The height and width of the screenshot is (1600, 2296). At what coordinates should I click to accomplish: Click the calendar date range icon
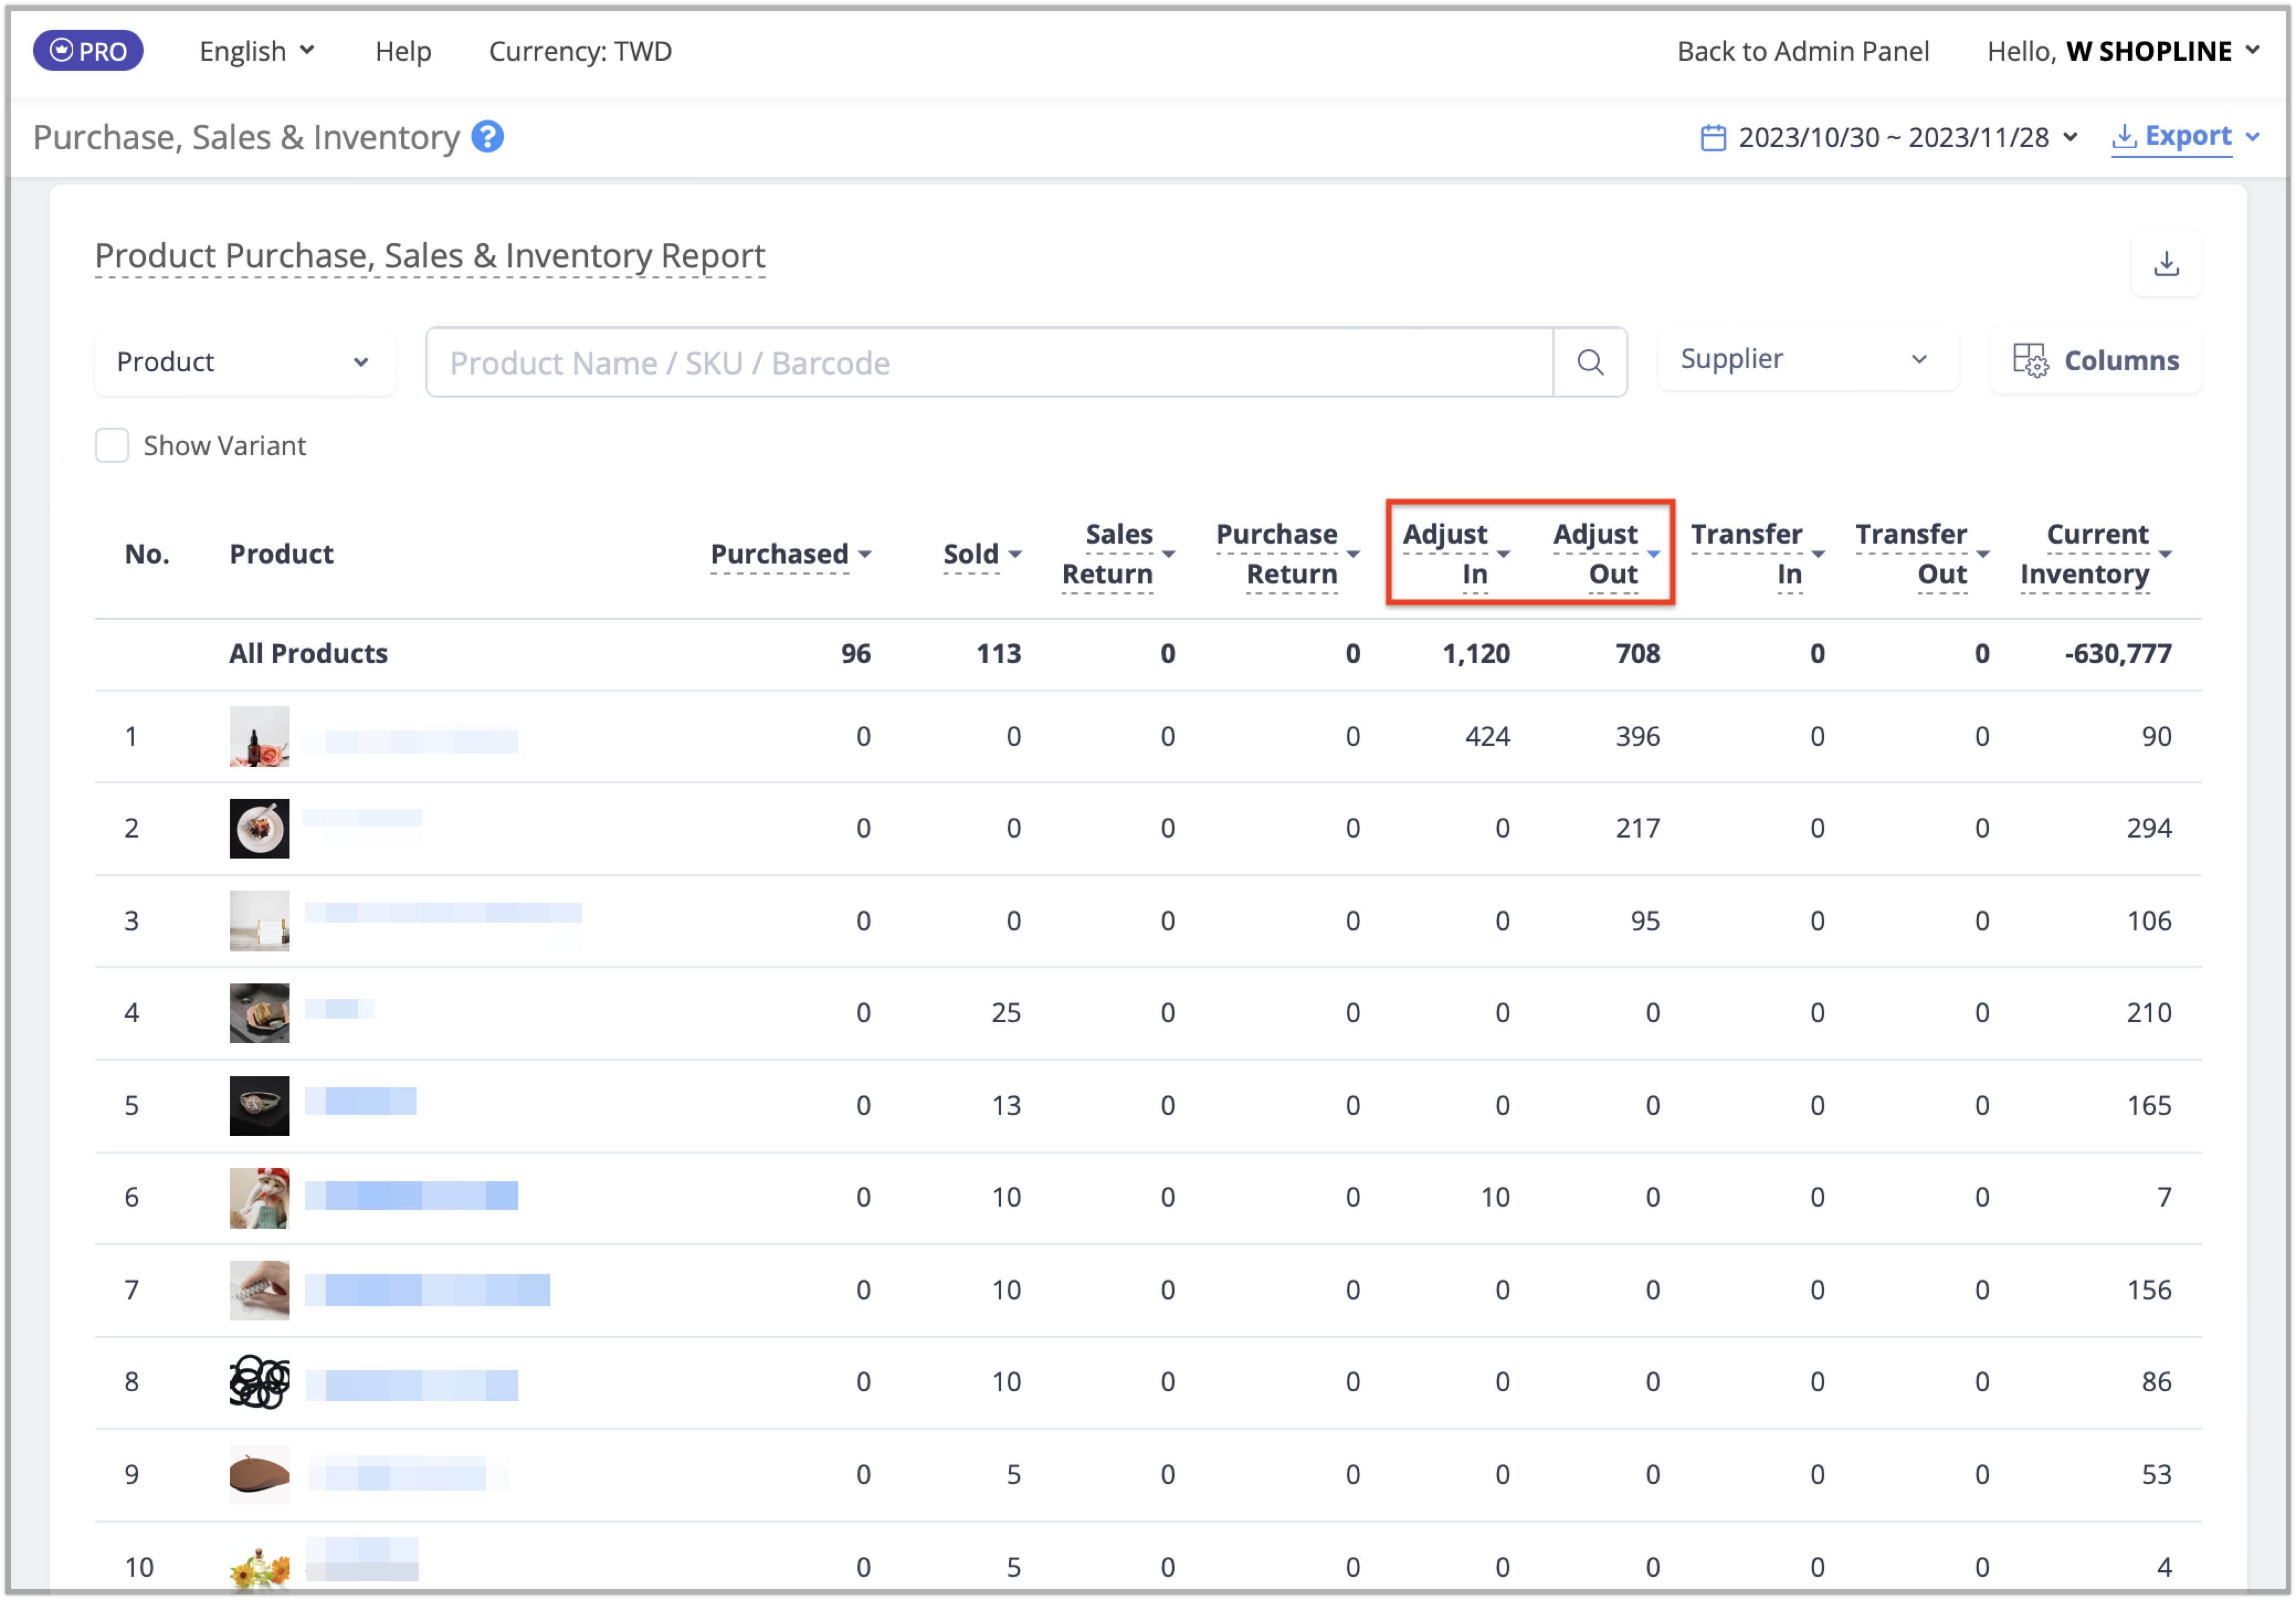[1714, 137]
